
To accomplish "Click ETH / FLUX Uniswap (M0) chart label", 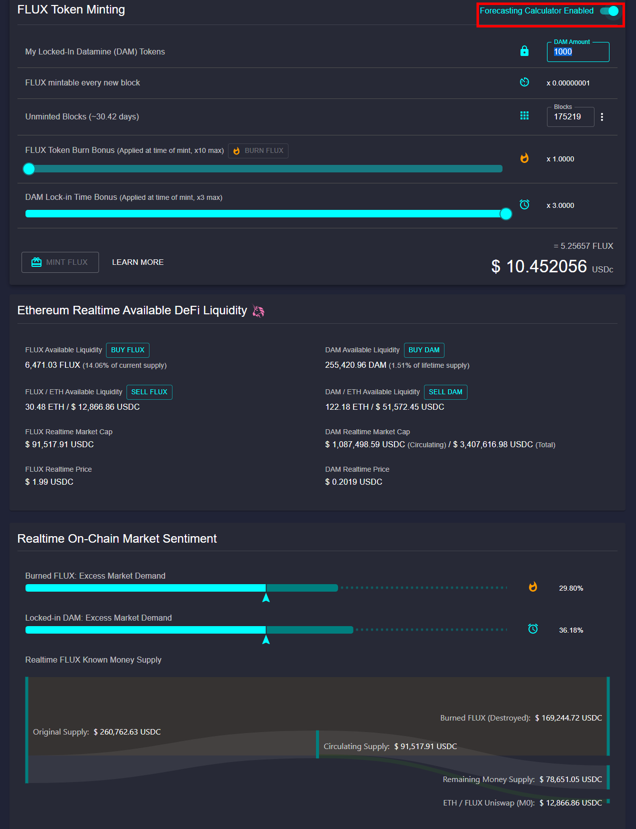I will [x=489, y=803].
